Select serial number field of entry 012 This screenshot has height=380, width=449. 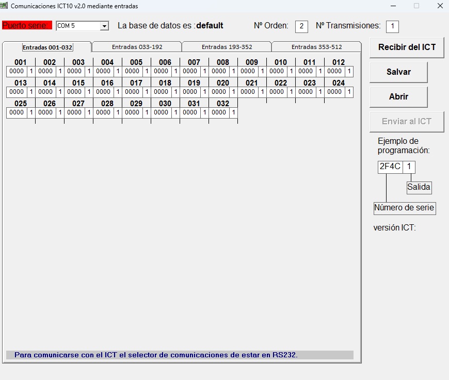point(335,71)
